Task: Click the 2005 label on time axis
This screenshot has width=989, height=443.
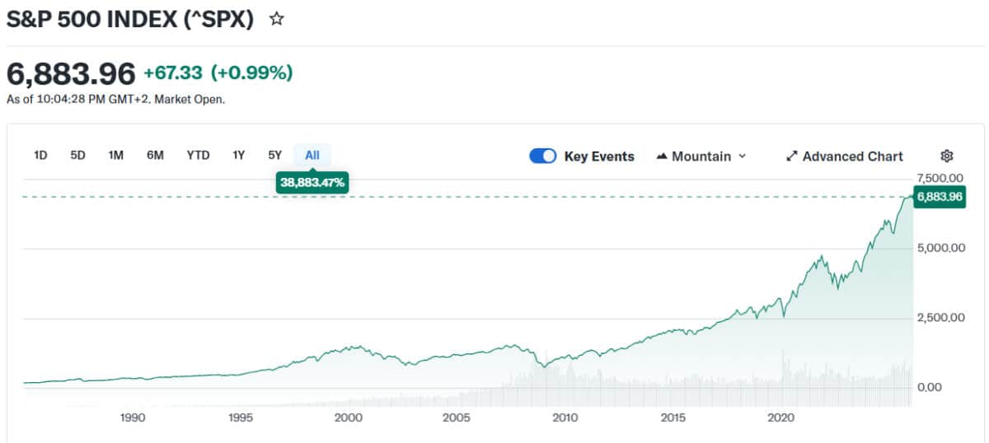Action: point(457,417)
